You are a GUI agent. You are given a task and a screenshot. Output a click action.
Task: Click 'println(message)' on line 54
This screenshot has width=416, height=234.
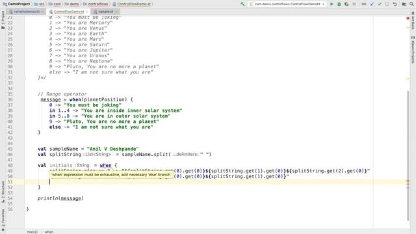click(x=60, y=198)
